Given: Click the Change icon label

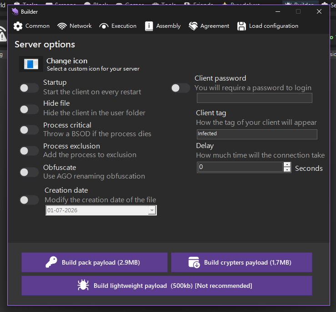Looking at the screenshot, I should [x=67, y=61].
